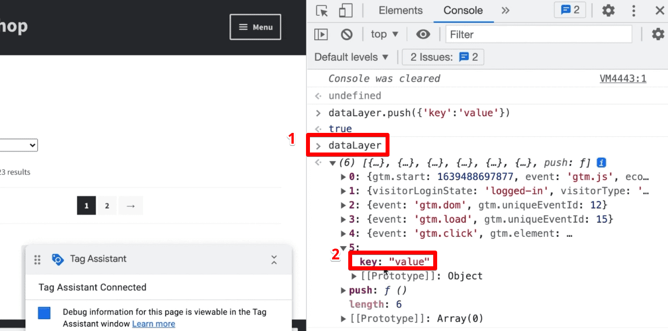Open the VM4443:1 source link
The width and height of the screenshot is (668, 331).
(623, 78)
